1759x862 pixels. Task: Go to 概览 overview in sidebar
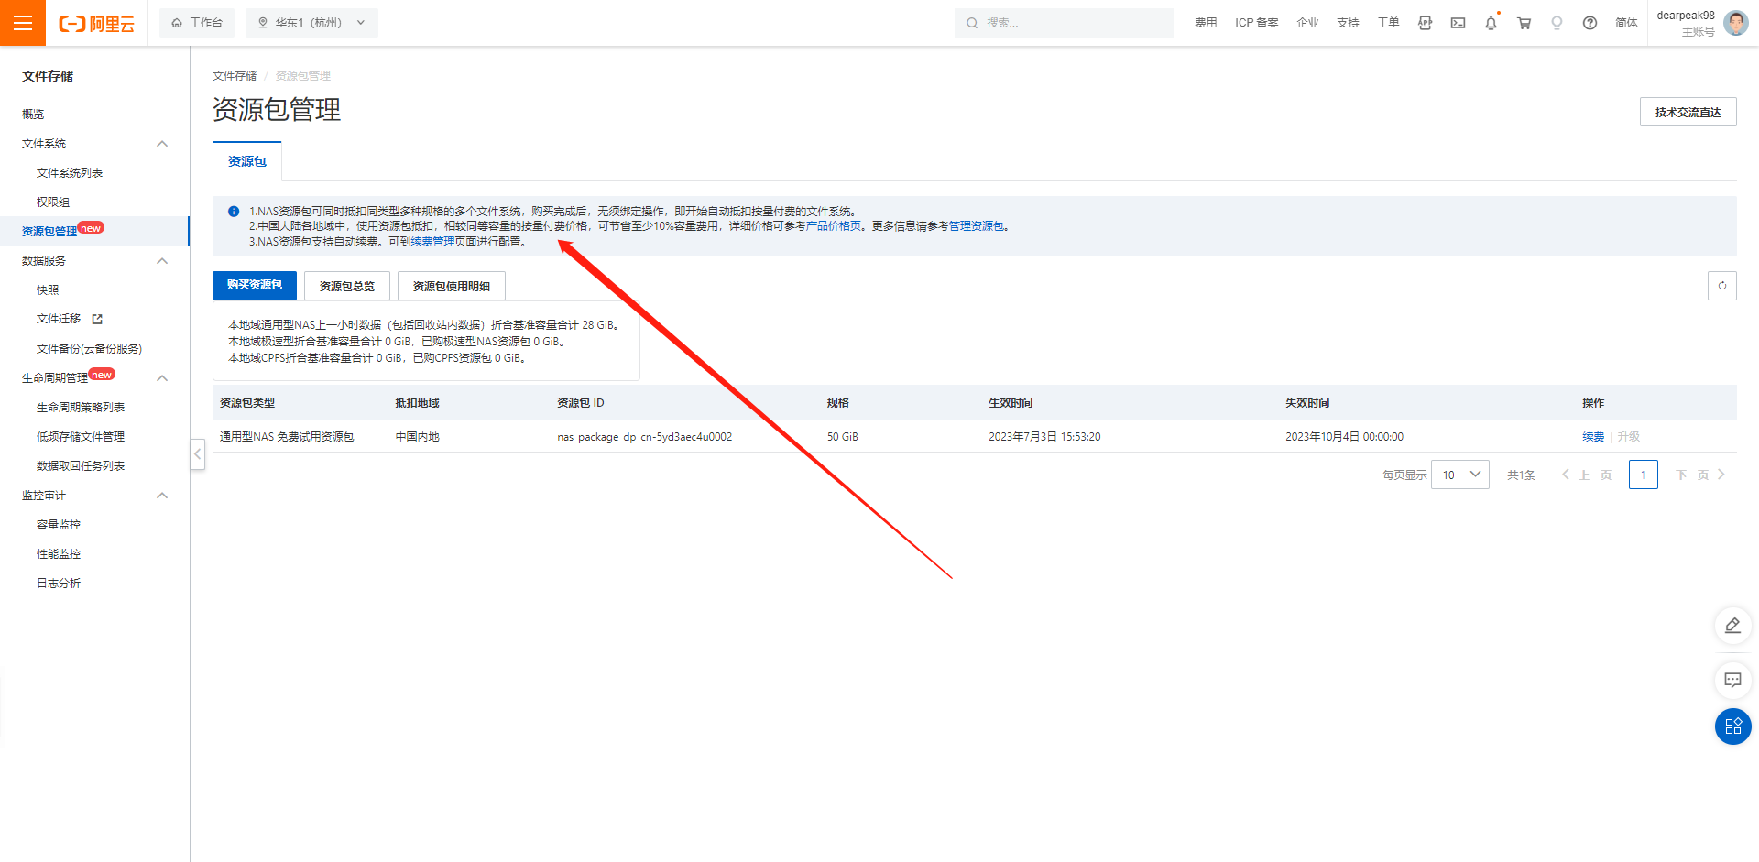(x=33, y=115)
